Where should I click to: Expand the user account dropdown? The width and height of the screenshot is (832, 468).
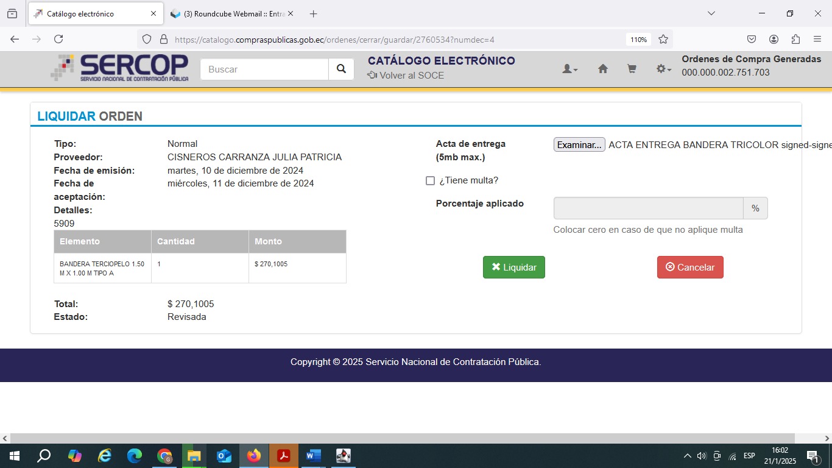[569, 69]
